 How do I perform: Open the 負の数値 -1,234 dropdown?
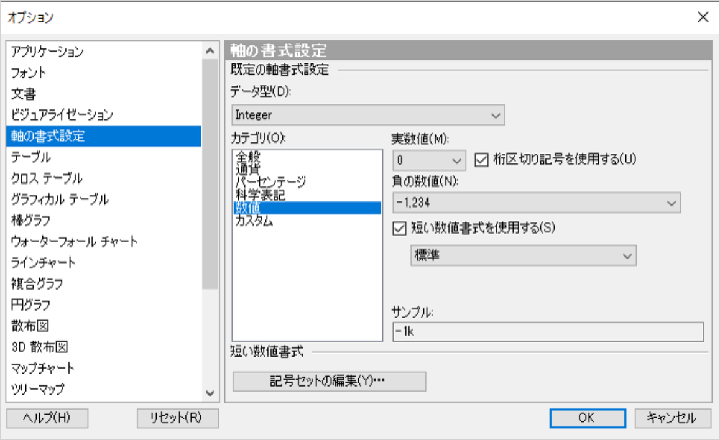[x=537, y=203]
